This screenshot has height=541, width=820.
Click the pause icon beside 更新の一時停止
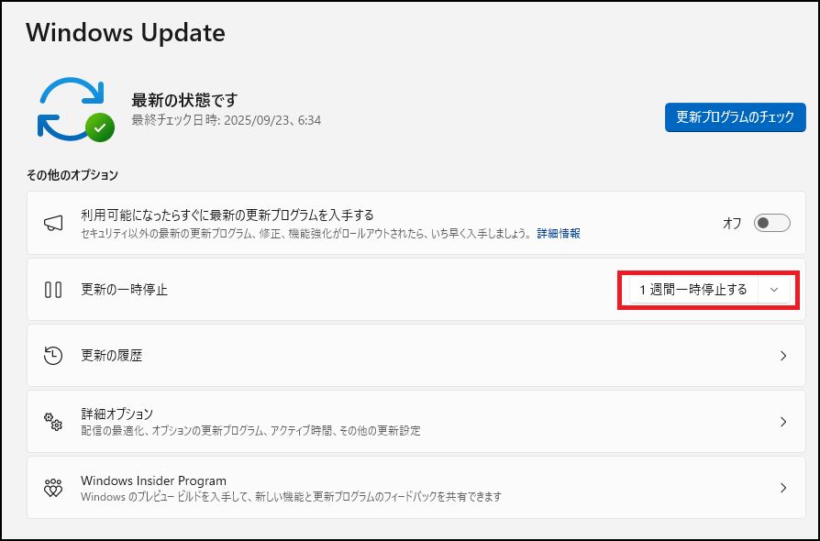(x=53, y=290)
